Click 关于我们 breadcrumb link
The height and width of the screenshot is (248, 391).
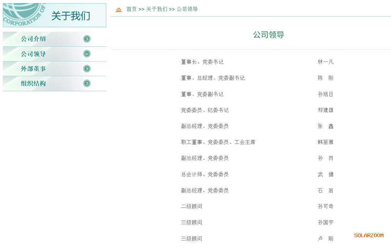(x=156, y=9)
